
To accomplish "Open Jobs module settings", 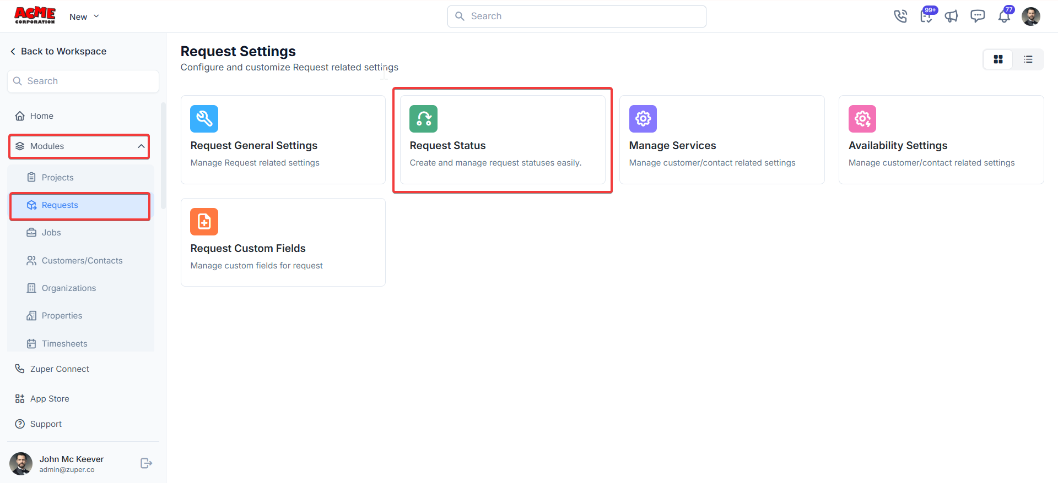I will pos(80,233).
